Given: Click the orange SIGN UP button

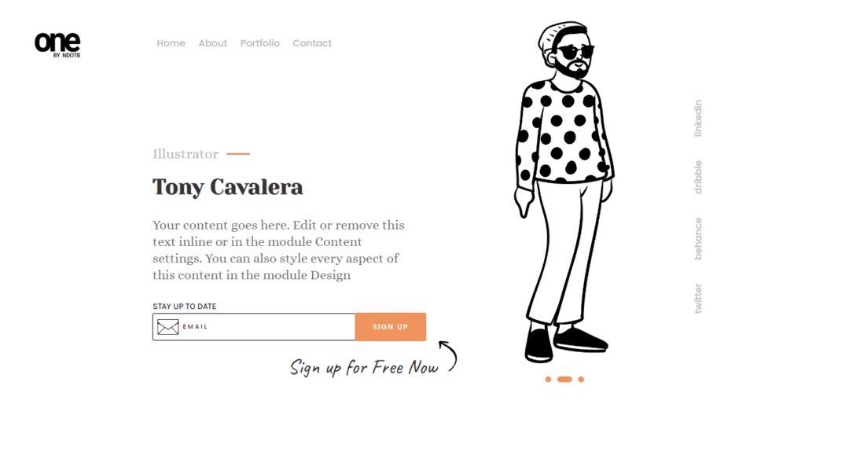Looking at the screenshot, I should point(391,327).
